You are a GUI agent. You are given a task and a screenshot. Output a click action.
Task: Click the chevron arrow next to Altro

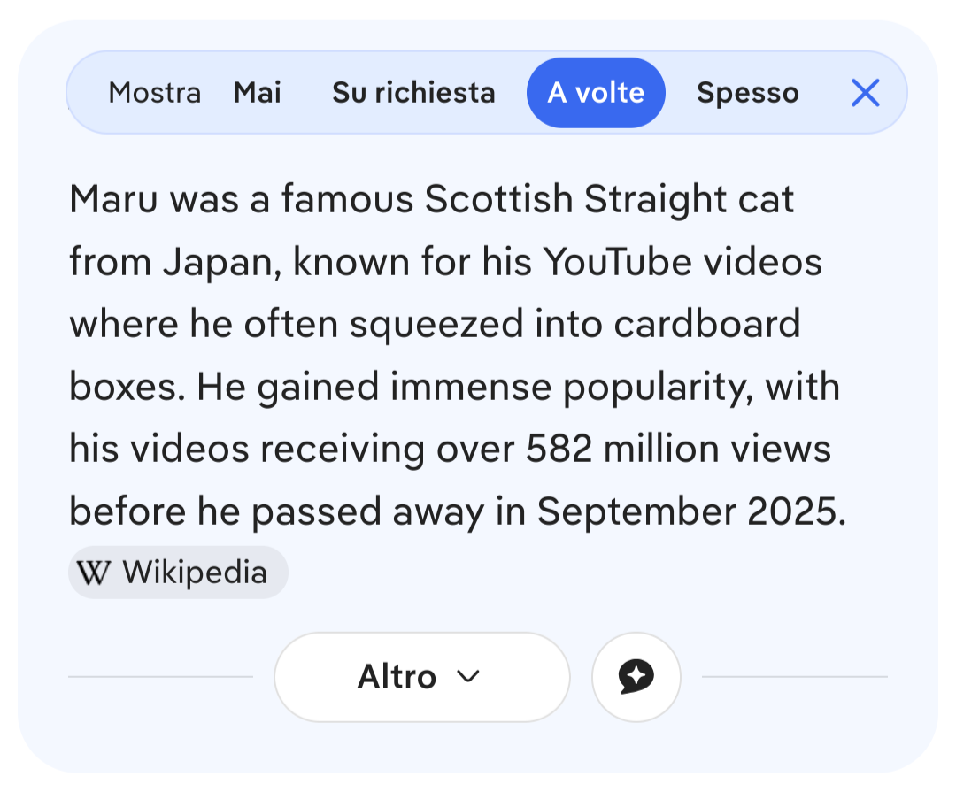click(468, 677)
